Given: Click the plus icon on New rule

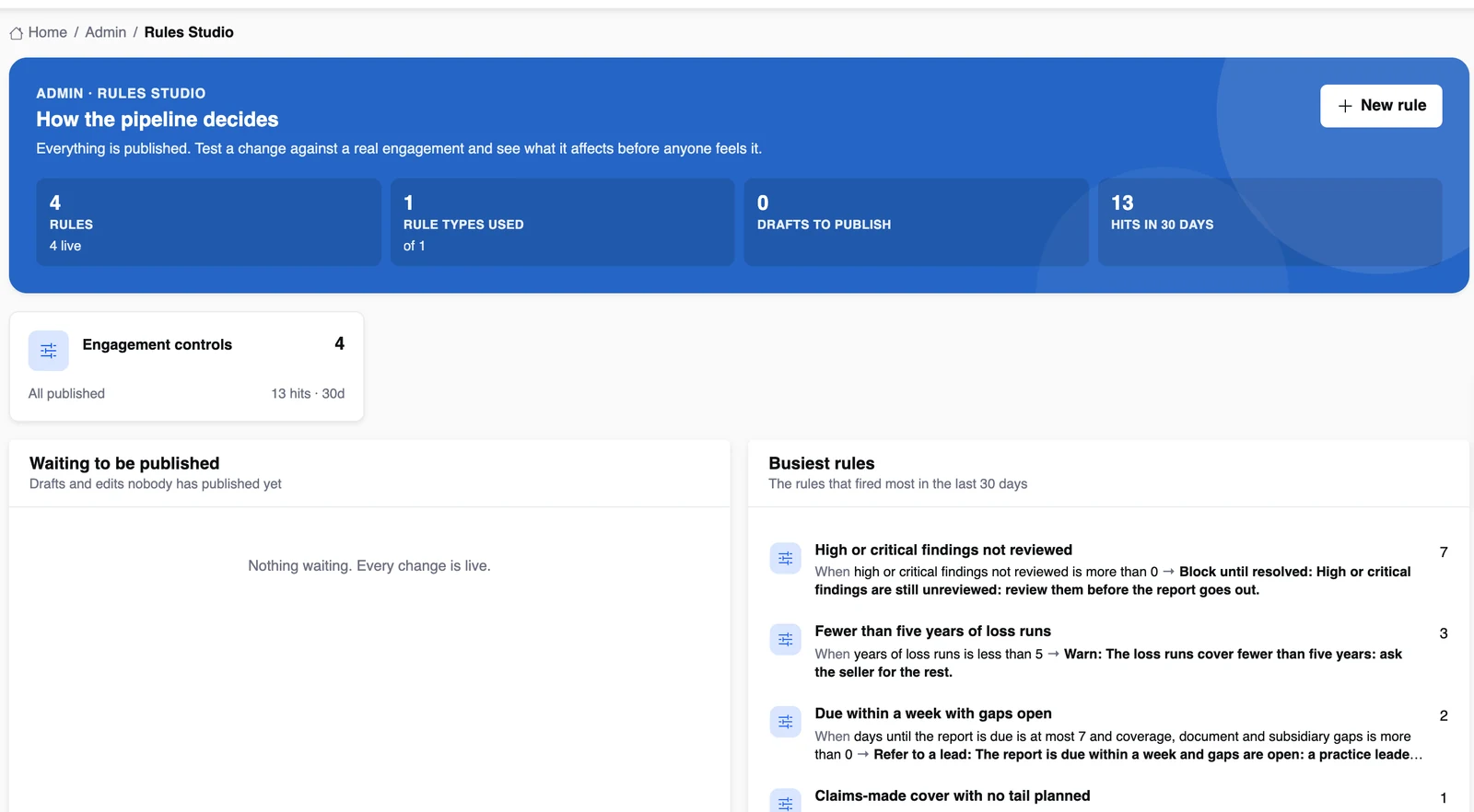Looking at the screenshot, I should pos(1345,106).
